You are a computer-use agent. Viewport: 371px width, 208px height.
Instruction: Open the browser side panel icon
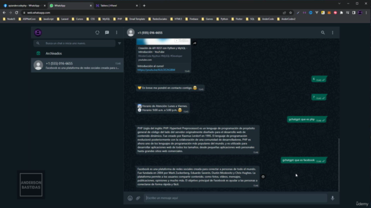click(354, 13)
